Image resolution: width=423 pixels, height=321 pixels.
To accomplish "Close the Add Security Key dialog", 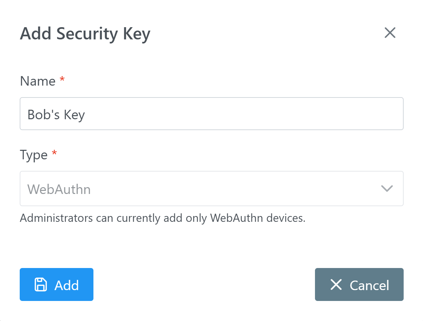I will [x=390, y=33].
